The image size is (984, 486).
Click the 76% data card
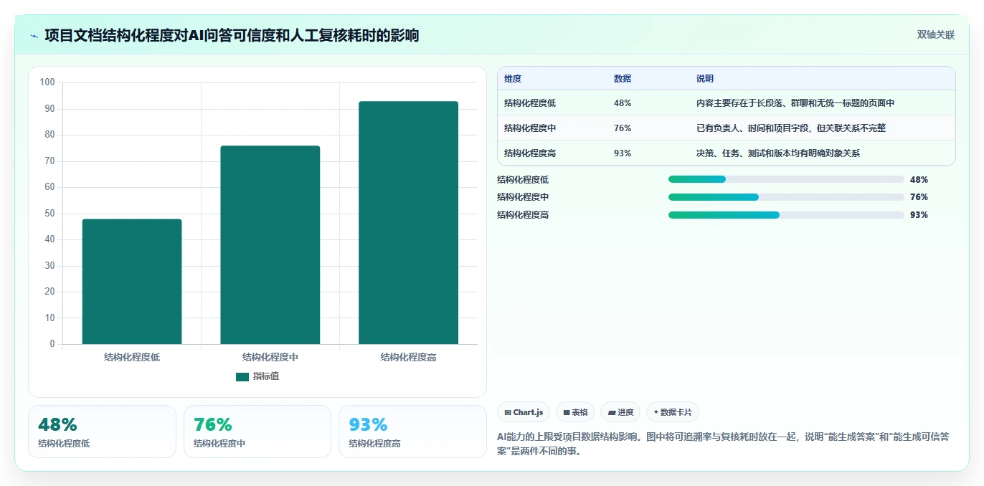click(x=257, y=432)
